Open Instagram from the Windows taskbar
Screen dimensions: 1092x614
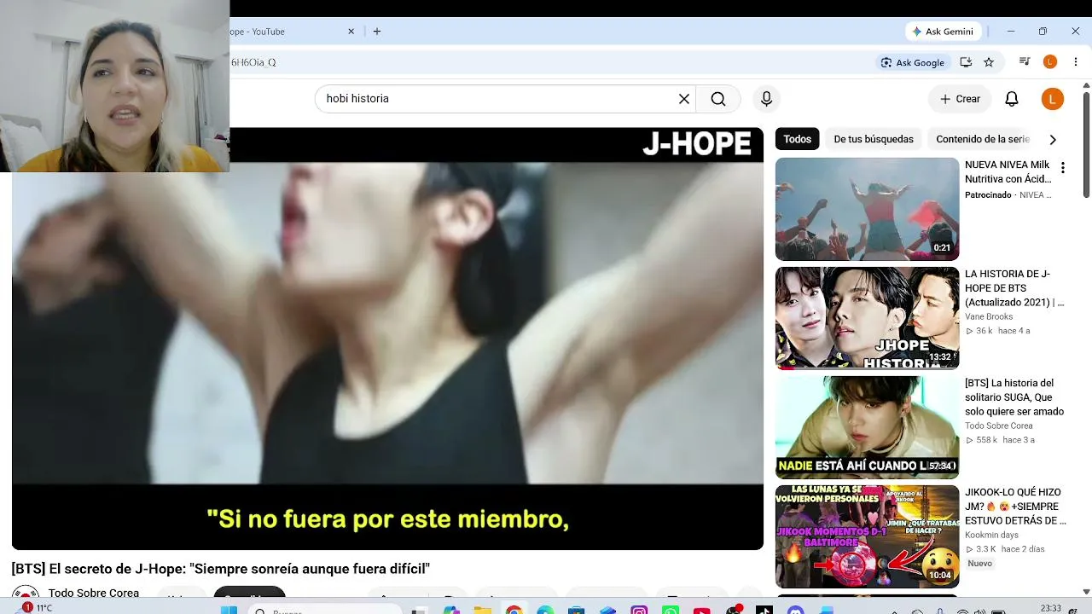(639, 609)
